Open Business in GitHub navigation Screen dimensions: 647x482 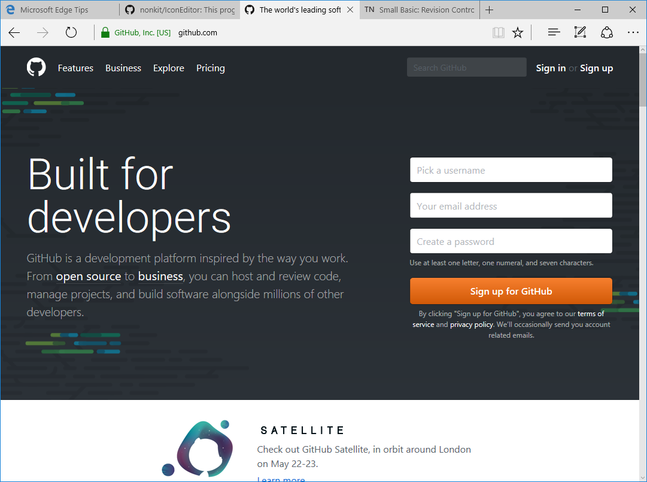(x=123, y=68)
